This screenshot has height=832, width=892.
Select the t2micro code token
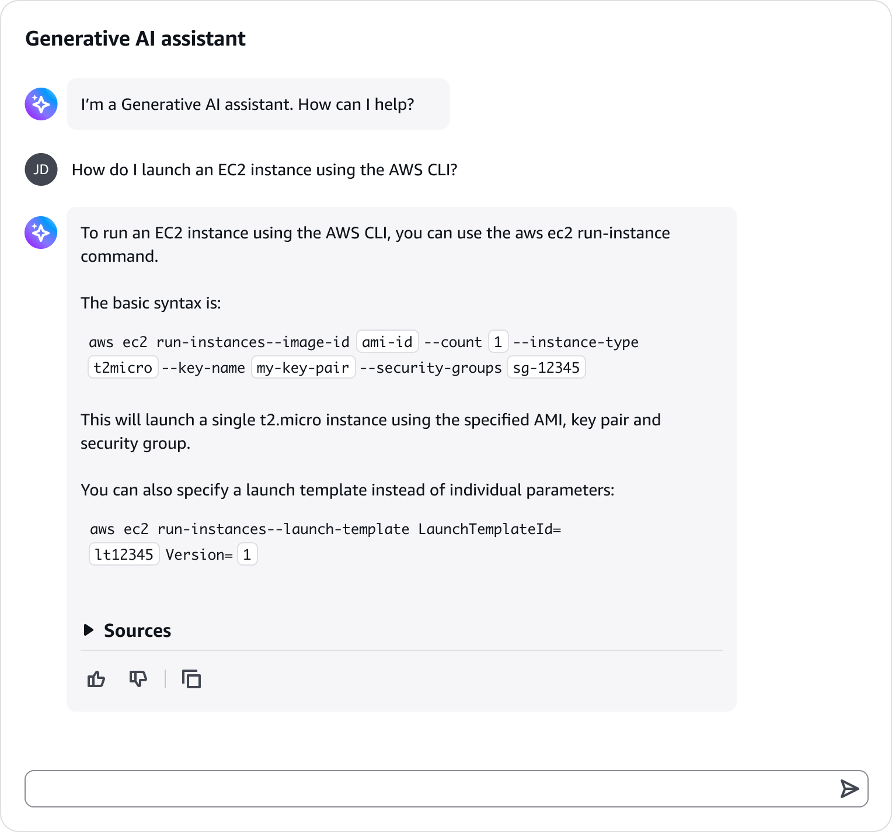[123, 368]
